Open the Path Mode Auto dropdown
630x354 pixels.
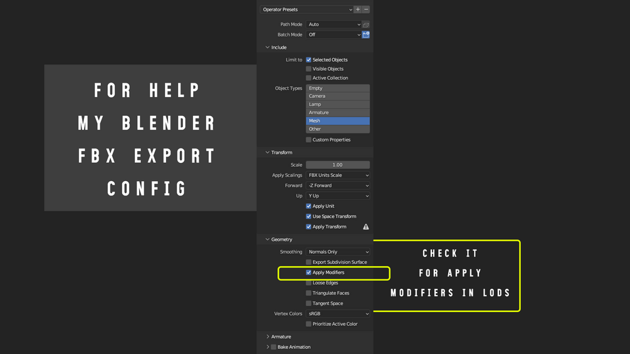tap(334, 24)
